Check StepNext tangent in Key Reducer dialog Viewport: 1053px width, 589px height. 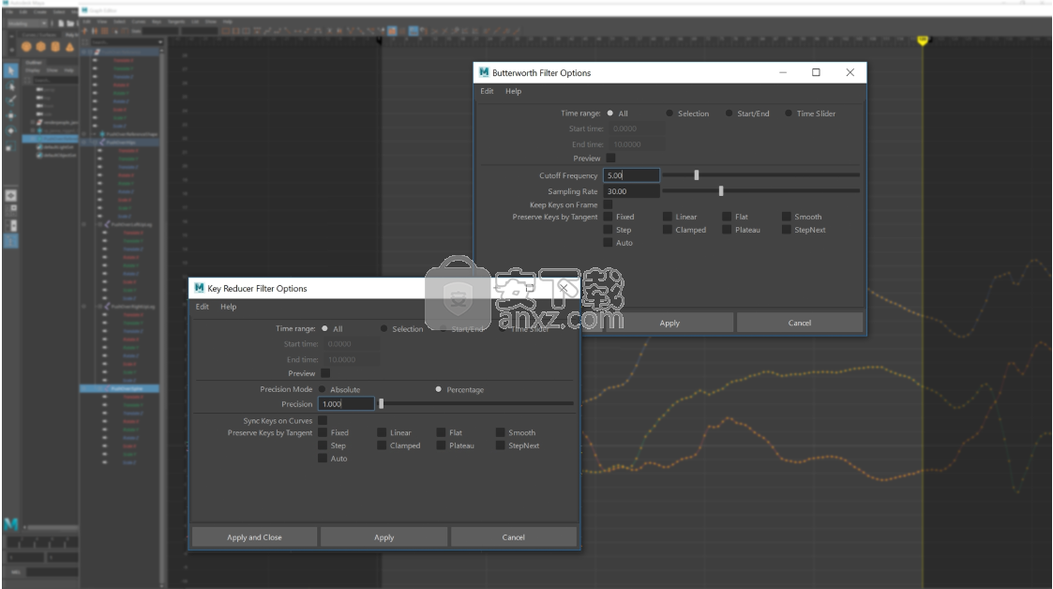pos(501,446)
